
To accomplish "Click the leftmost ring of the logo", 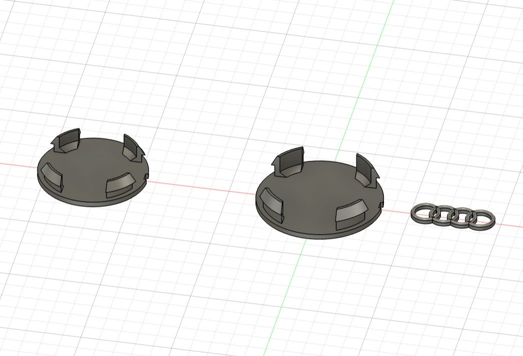I will click(421, 214).
